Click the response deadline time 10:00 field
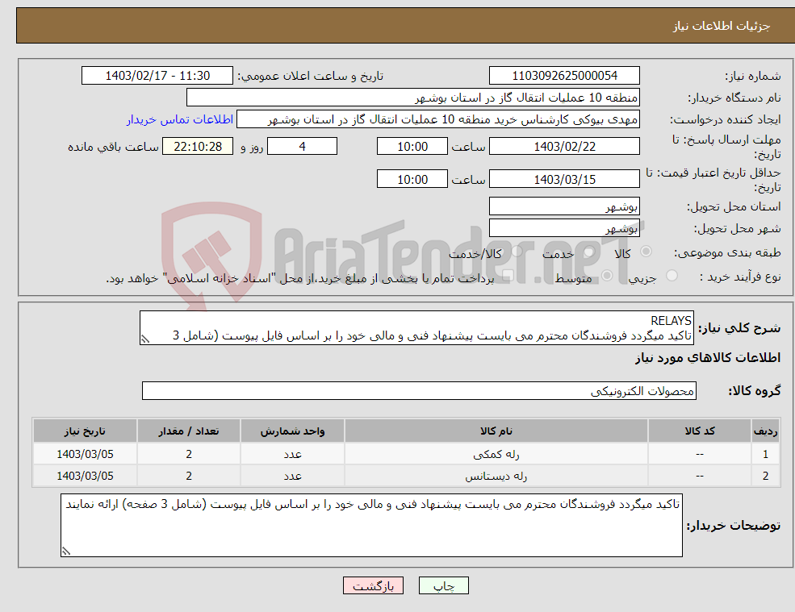The width and height of the screenshot is (795, 612). coord(412,147)
